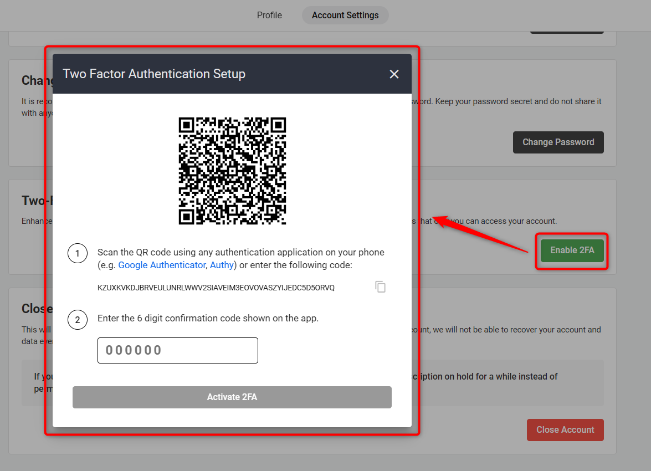Screen dimensions: 651x471
Task: Close the Two Factor Authentication Setup dialog
Action: pyautogui.click(x=394, y=74)
